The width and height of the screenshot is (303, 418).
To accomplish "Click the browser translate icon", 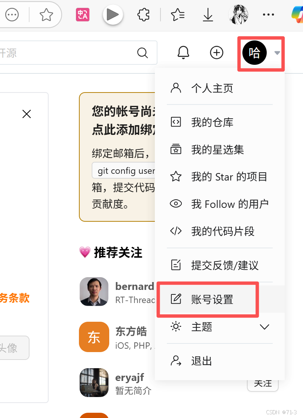I will (83, 15).
